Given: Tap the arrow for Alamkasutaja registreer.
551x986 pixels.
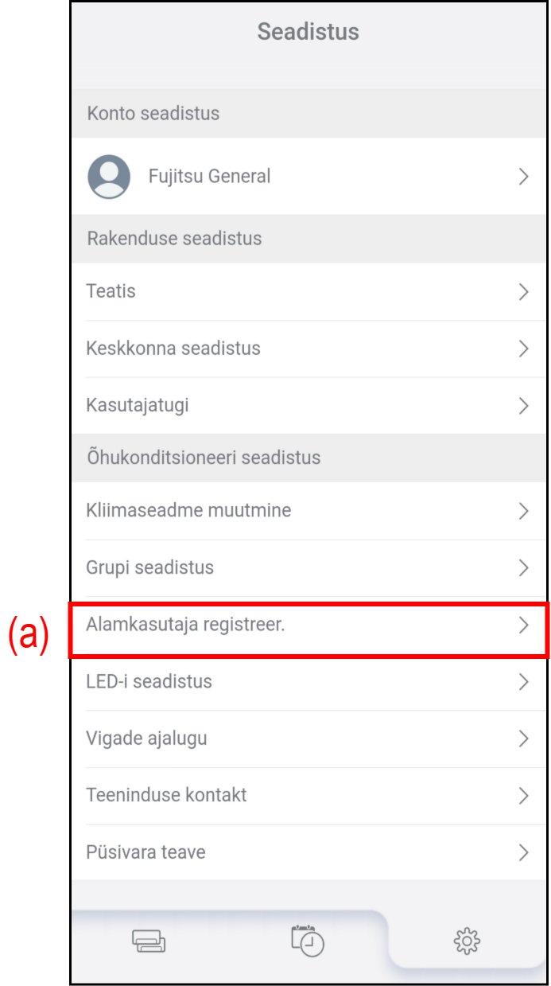Looking at the screenshot, I should (523, 626).
